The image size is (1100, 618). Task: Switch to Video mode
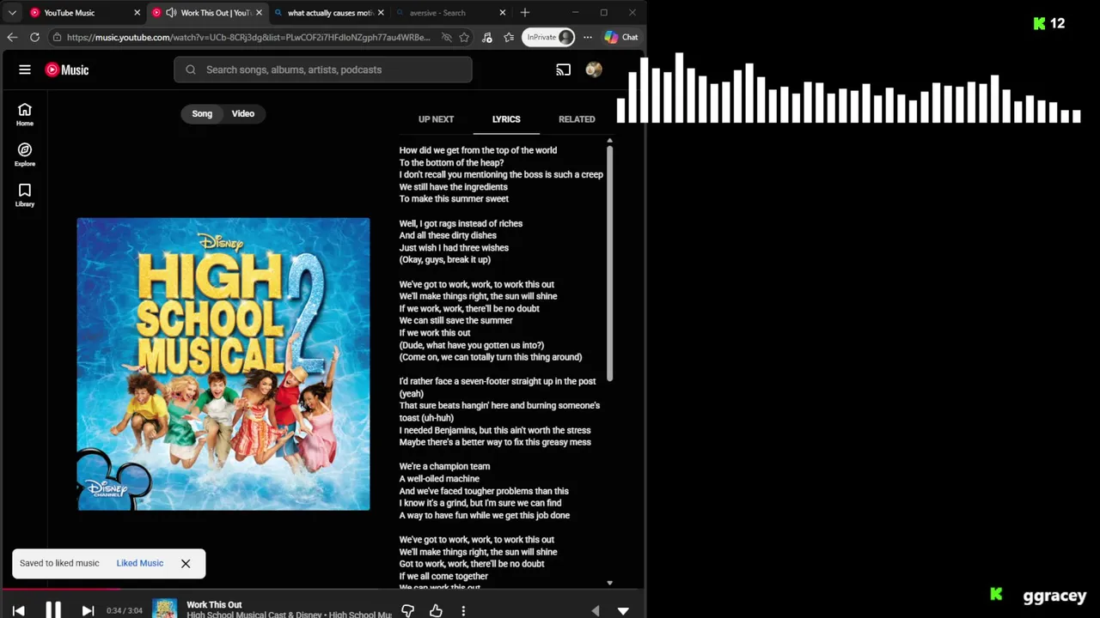(243, 113)
